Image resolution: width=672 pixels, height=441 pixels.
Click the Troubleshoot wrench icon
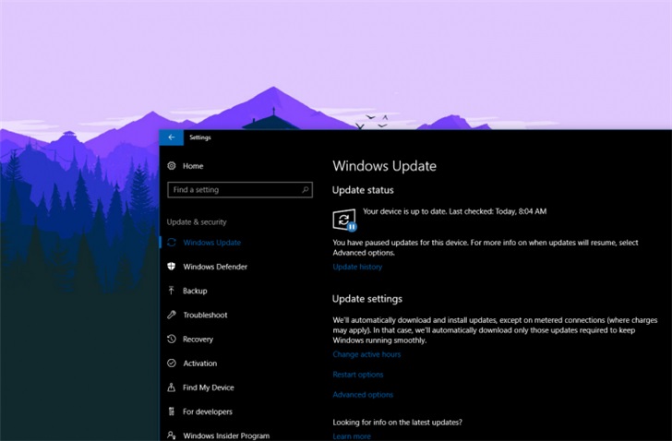coord(172,315)
